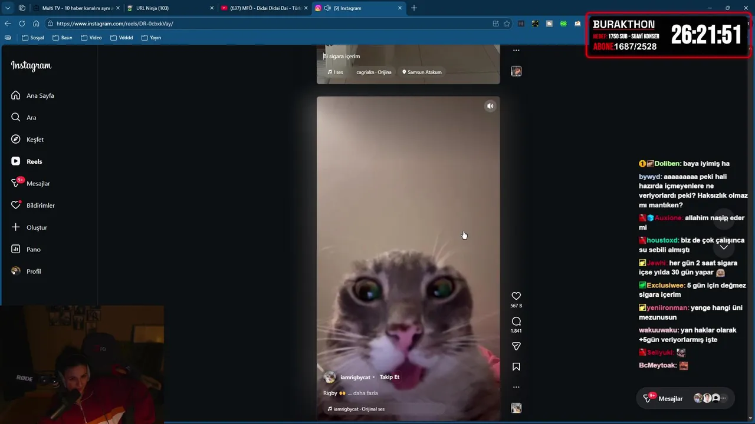Close the URL Ninja tab
The image size is (755, 424).
point(212,8)
